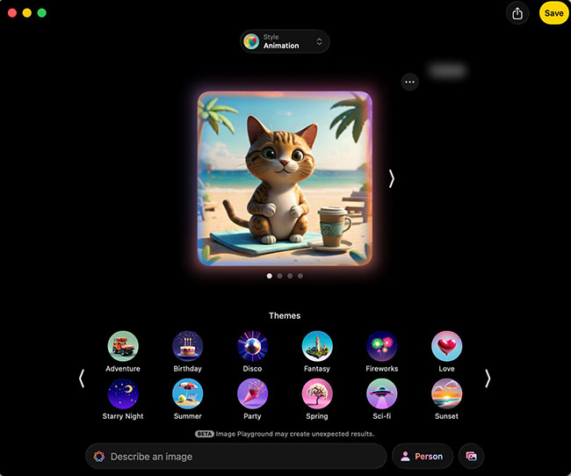The height and width of the screenshot is (476, 571).
Task: Show previous themes with left chevron
Action: pyautogui.click(x=82, y=379)
